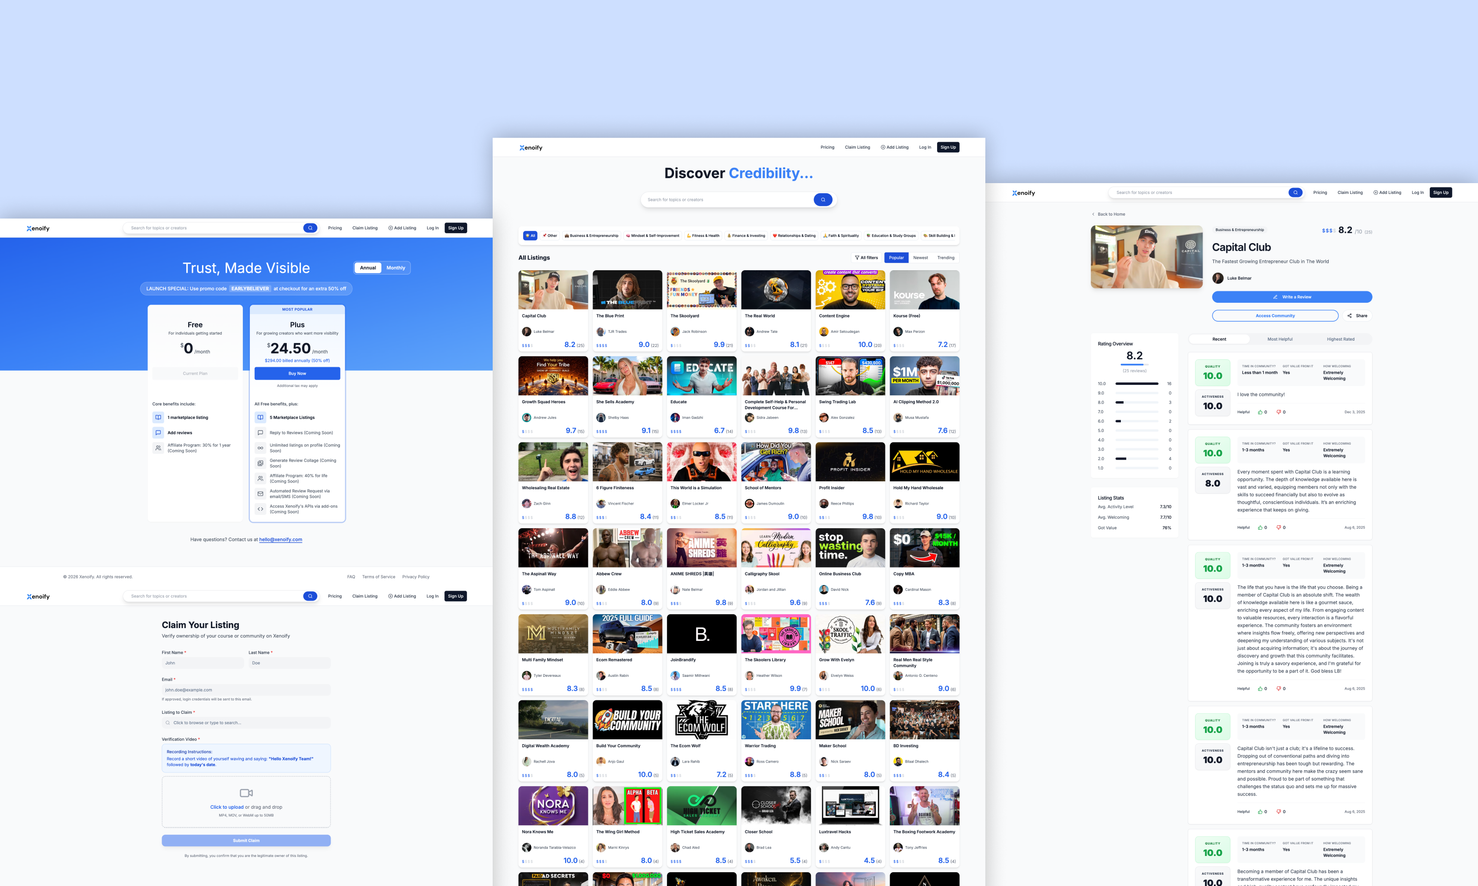Viewport: 1478px width, 886px height.
Task: Open the Privacy Policy footer link
Action: point(416,577)
